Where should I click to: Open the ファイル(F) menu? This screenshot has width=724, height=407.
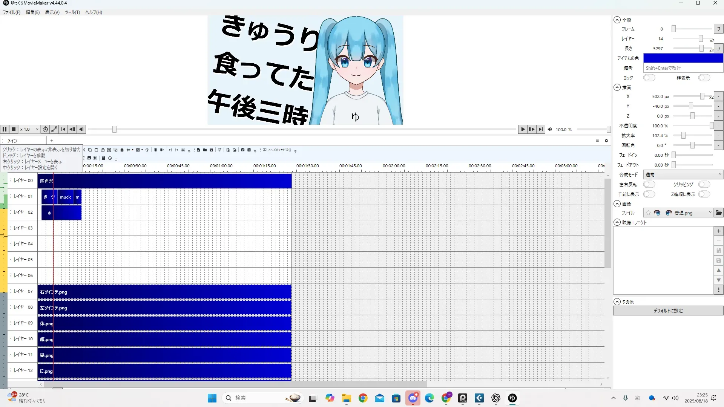click(x=11, y=12)
